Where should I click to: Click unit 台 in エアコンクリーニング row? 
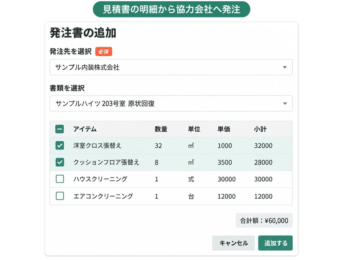191,196
